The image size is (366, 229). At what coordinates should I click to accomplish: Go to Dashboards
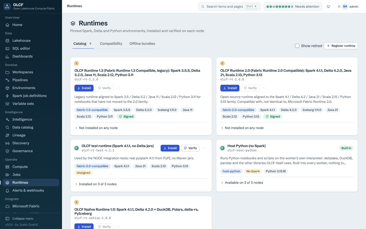point(31,56)
